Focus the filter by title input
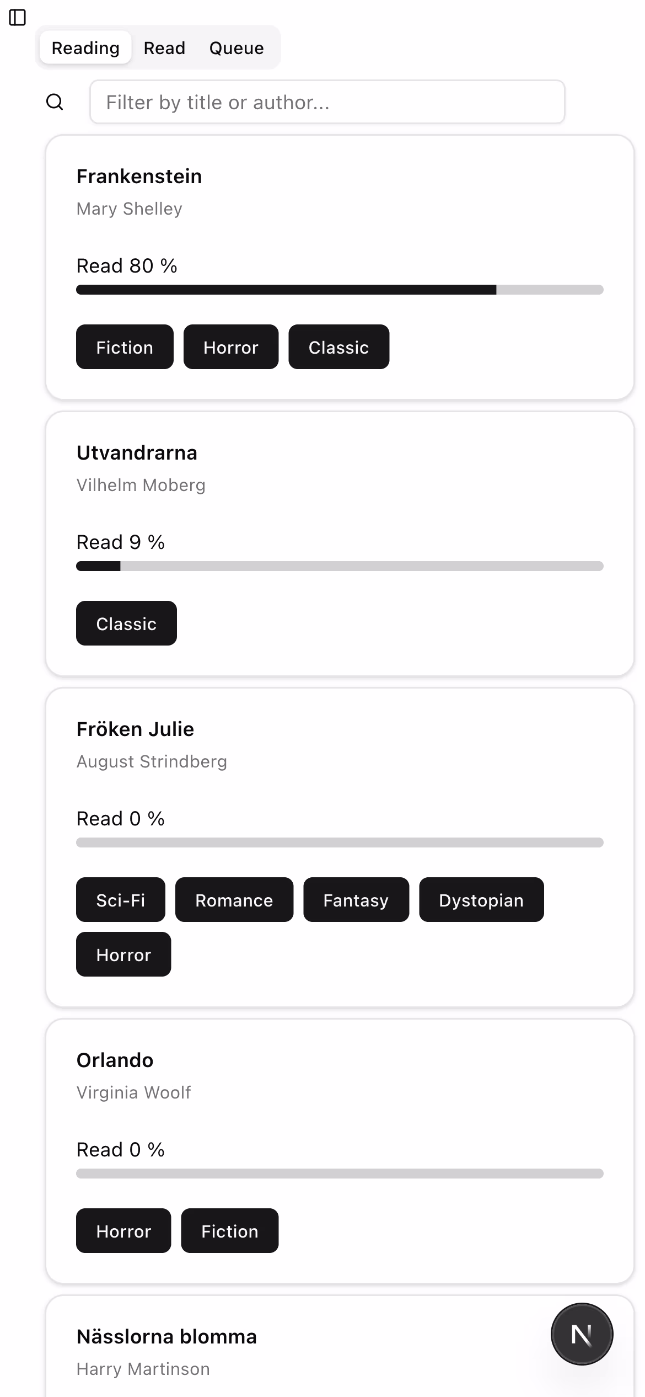 point(327,102)
